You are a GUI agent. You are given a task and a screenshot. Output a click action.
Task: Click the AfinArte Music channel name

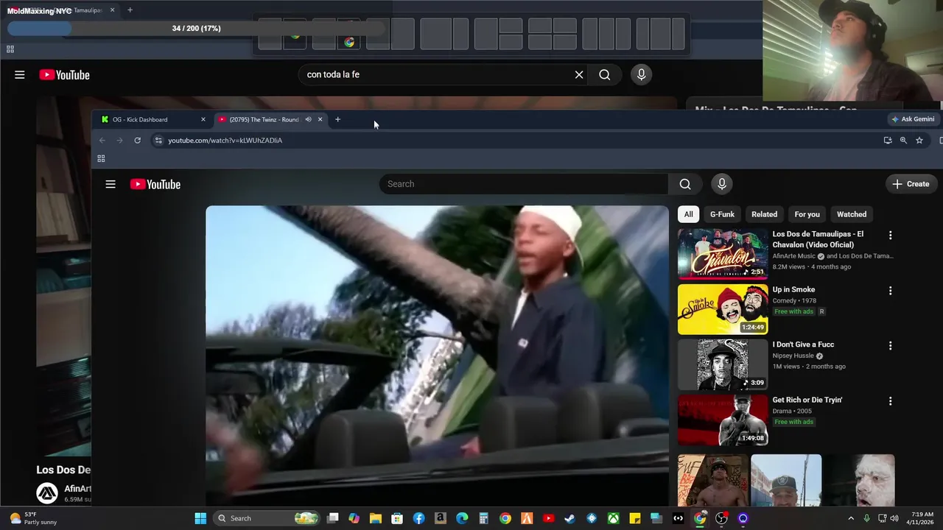coord(793,256)
